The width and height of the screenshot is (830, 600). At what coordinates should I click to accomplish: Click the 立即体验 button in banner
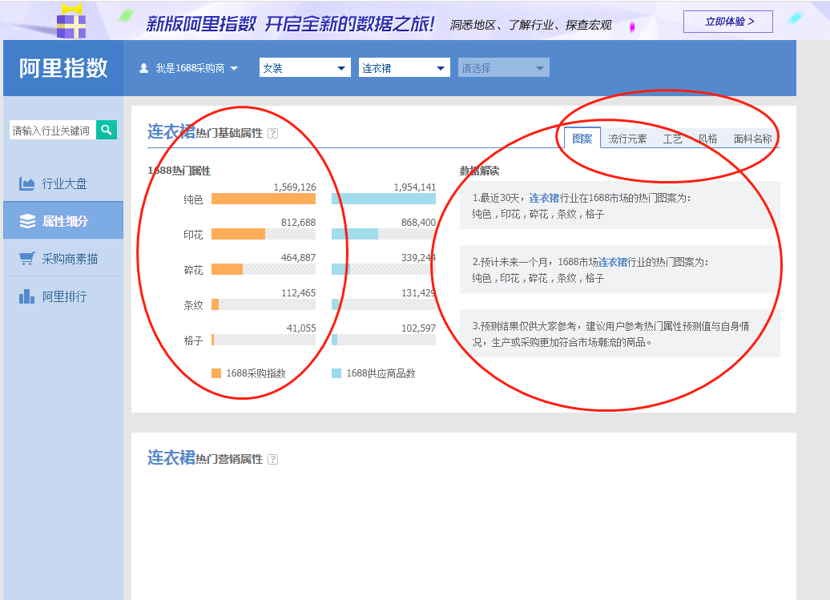[727, 22]
